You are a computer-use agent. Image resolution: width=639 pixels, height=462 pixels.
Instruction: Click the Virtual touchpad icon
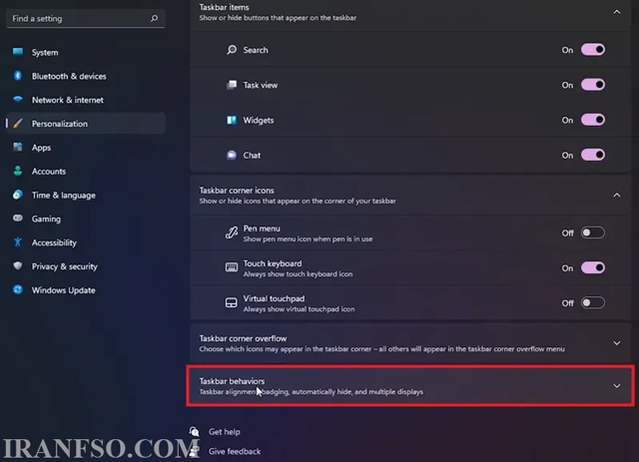232,302
